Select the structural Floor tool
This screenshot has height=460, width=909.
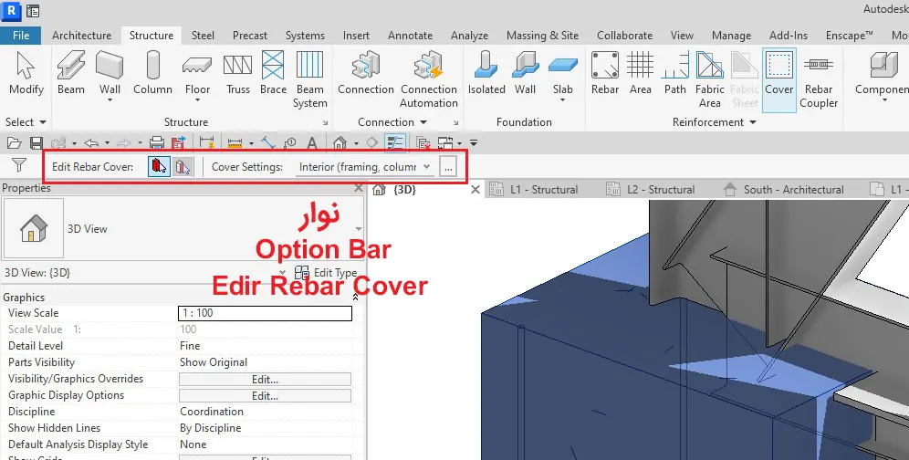[x=197, y=73]
